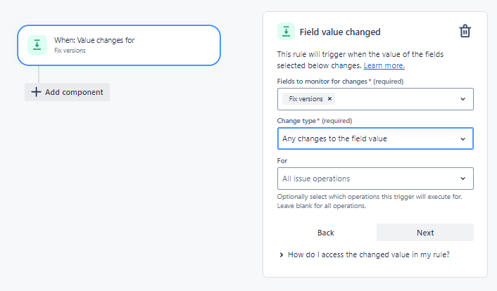The height and width of the screenshot is (291, 497).
Task: Click the Next button
Action: pos(425,233)
